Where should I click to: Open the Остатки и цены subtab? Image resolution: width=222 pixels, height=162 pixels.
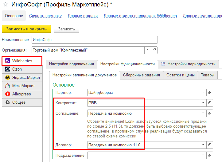click(x=181, y=75)
